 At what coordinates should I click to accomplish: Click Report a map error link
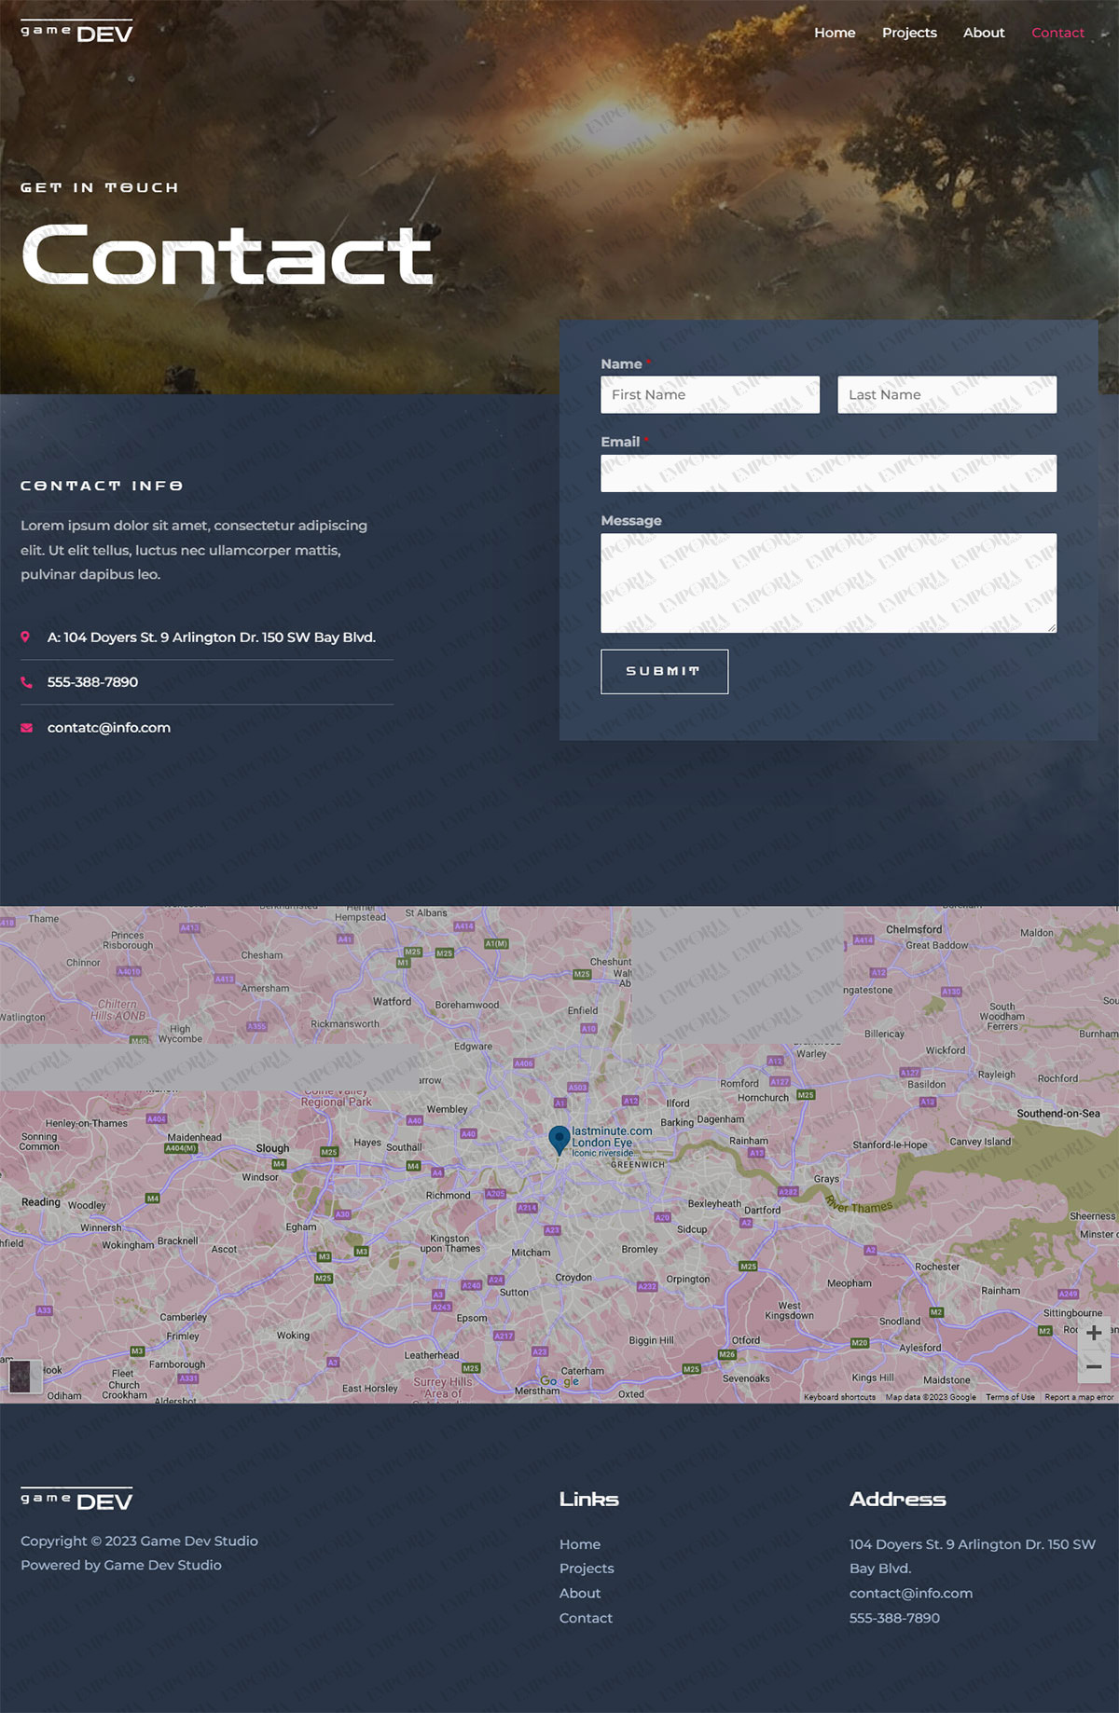[x=1078, y=1397]
